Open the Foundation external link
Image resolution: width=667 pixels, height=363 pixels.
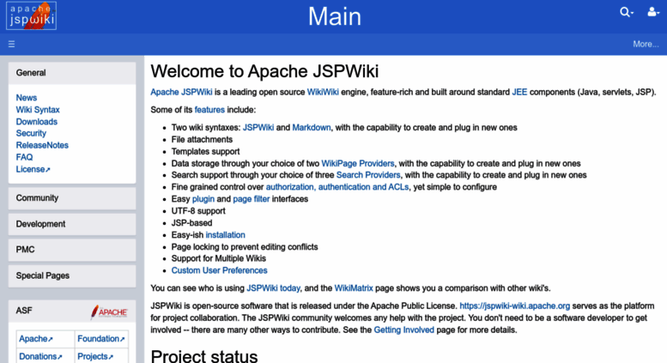click(100, 339)
